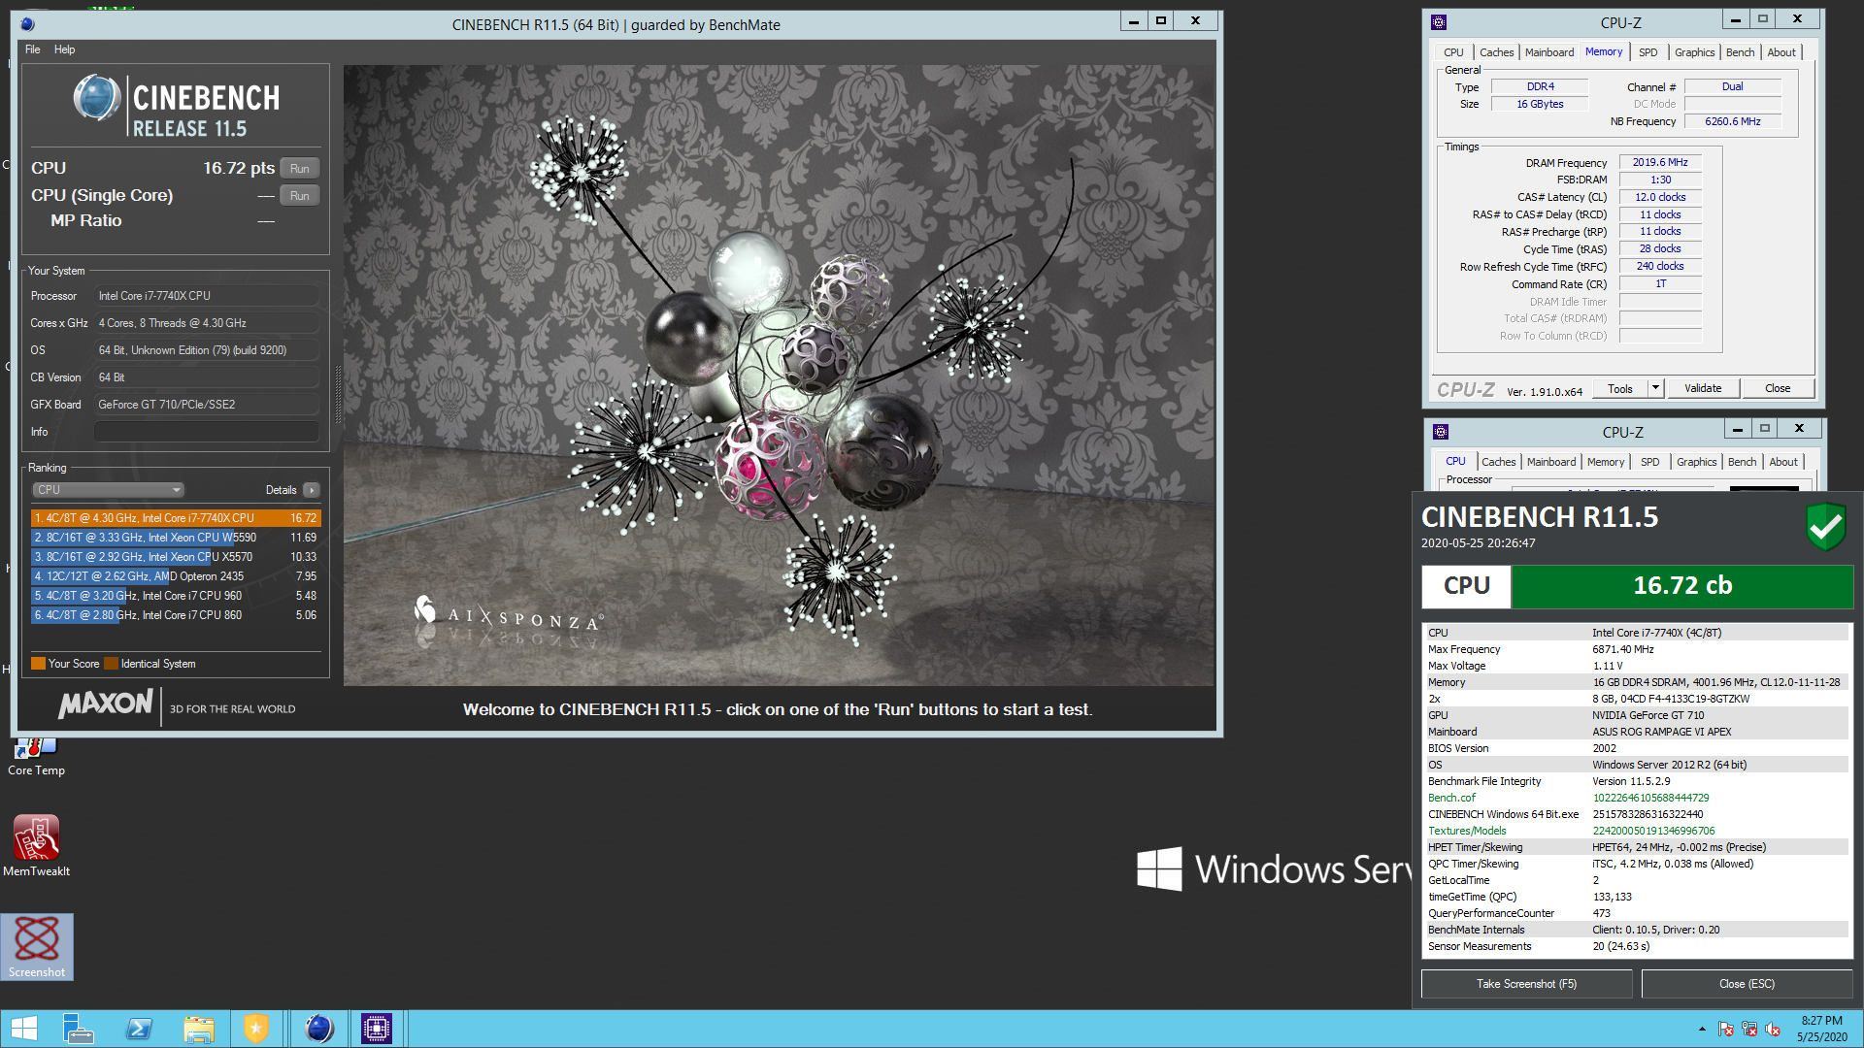Open Bench tab in lower CPU-Z

tap(1743, 462)
